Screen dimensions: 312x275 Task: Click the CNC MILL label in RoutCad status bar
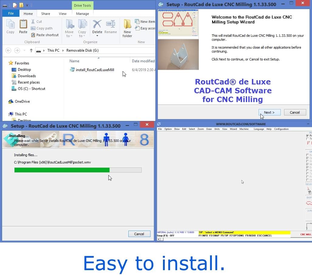tap(306, 234)
